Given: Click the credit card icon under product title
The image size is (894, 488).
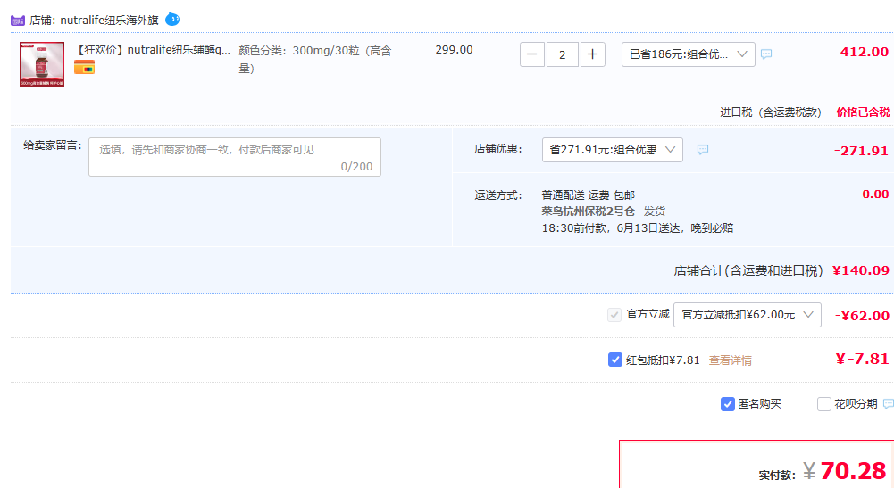Looking at the screenshot, I should pyautogui.click(x=84, y=68).
